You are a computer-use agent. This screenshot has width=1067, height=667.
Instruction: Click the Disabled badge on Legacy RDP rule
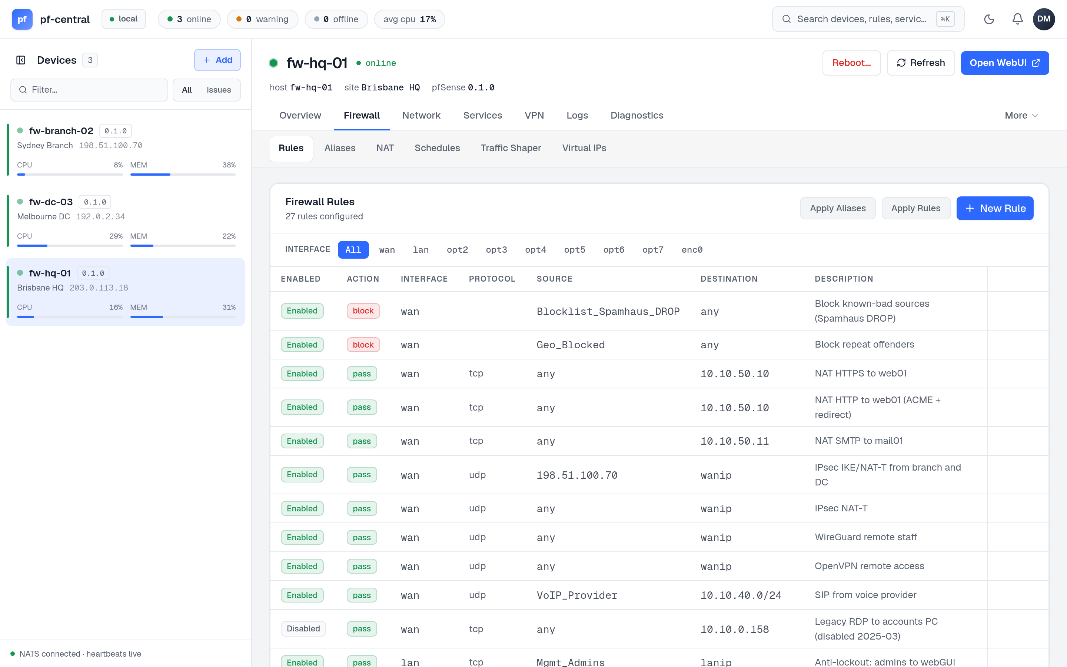tap(303, 628)
